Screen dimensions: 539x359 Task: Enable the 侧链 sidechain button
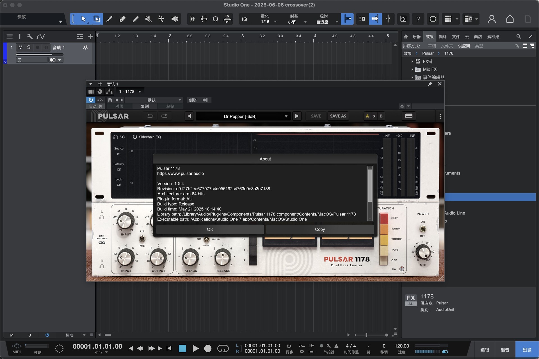[193, 100]
